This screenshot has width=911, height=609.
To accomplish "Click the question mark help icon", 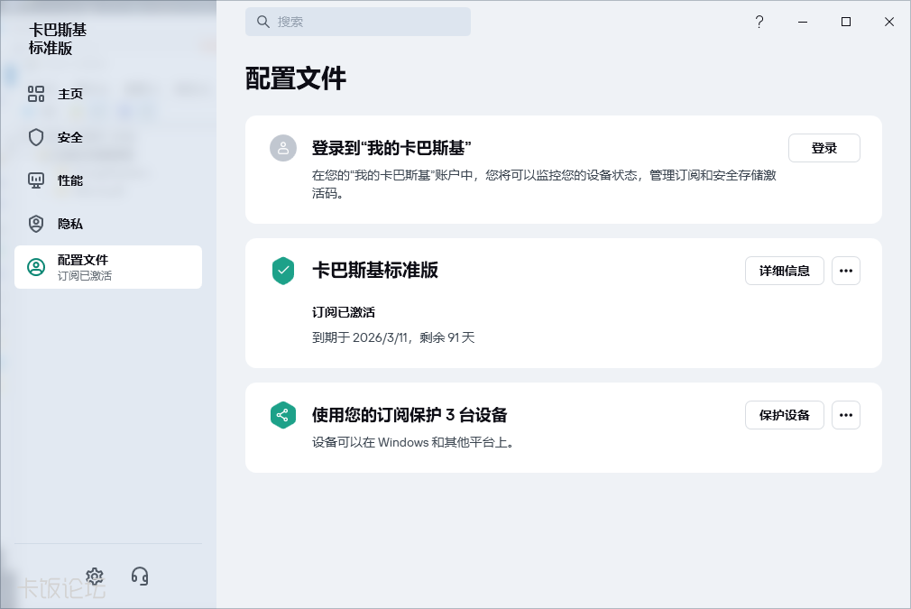I will click(x=759, y=23).
